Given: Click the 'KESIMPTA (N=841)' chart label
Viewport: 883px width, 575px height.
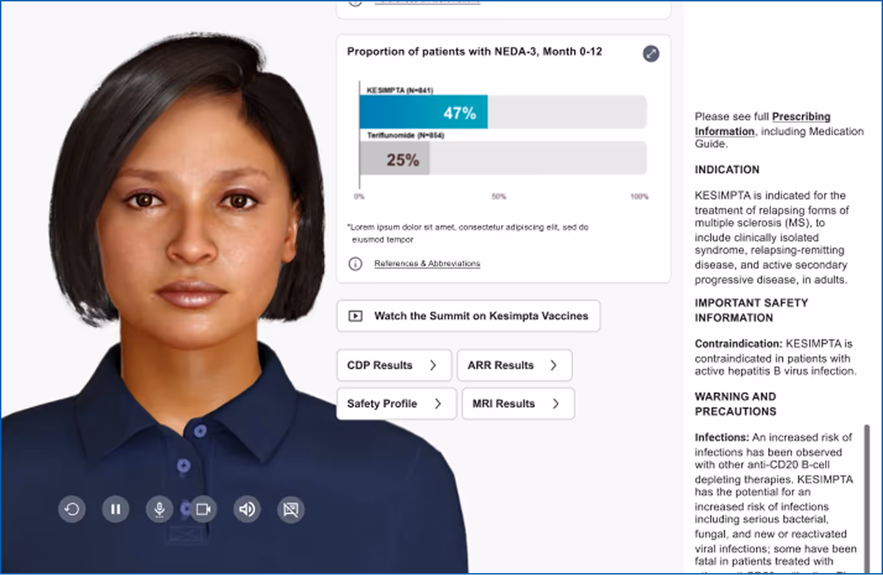Looking at the screenshot, I should 400,90.
